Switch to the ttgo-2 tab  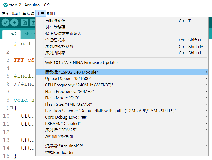[11, 34]
